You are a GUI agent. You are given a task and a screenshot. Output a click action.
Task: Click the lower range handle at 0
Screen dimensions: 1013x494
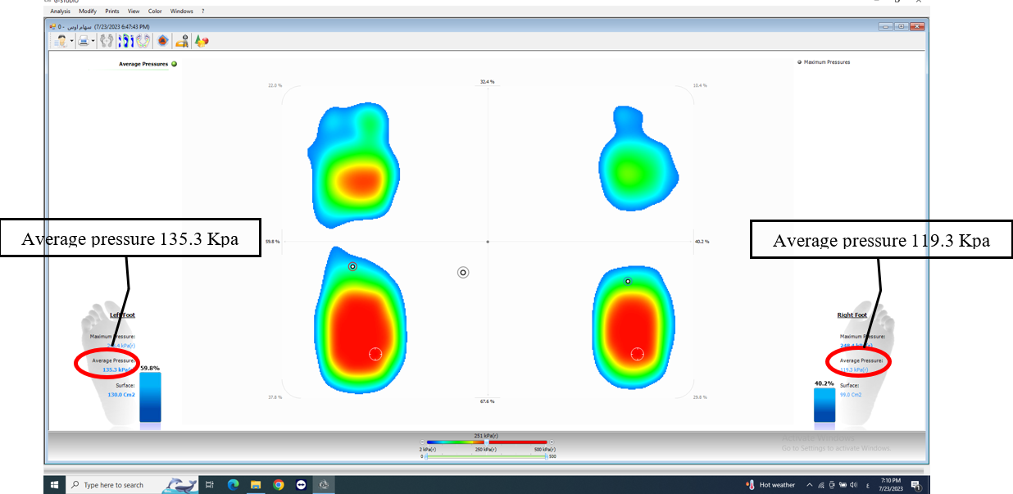[426, 456]
